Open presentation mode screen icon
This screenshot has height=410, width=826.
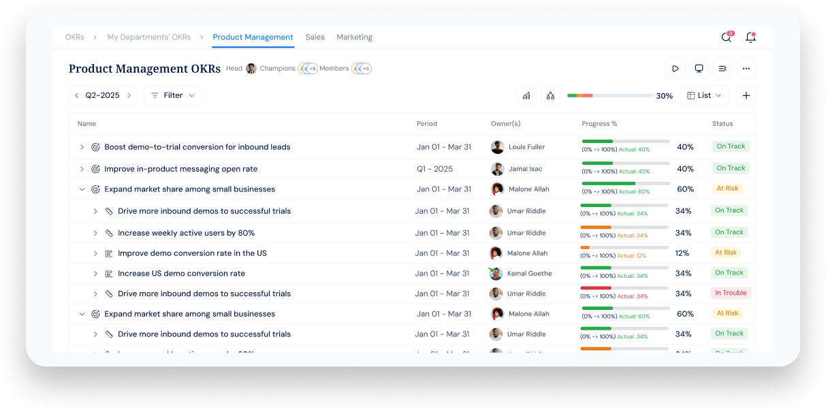[699, 68]
